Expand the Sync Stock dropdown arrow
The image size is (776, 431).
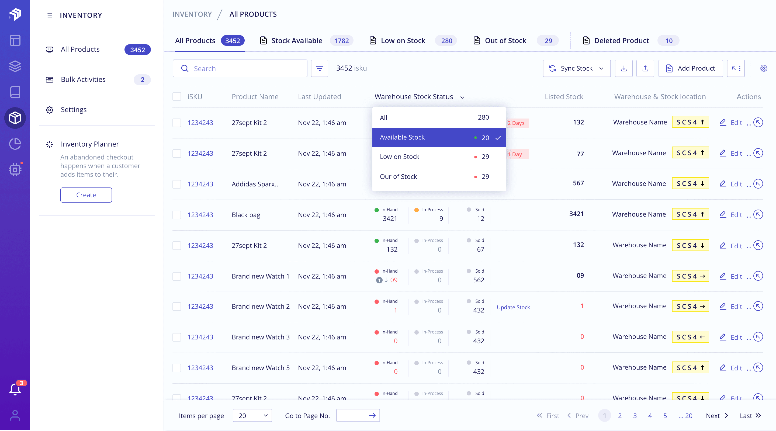[602, 68]
